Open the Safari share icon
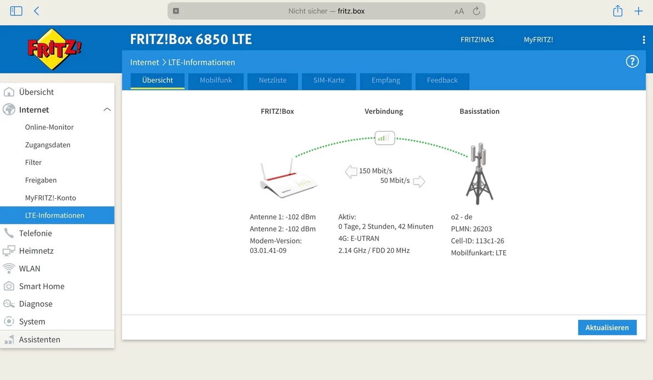Screen dimensions: 653x380 pyautogui.click(x=617, y=11)
